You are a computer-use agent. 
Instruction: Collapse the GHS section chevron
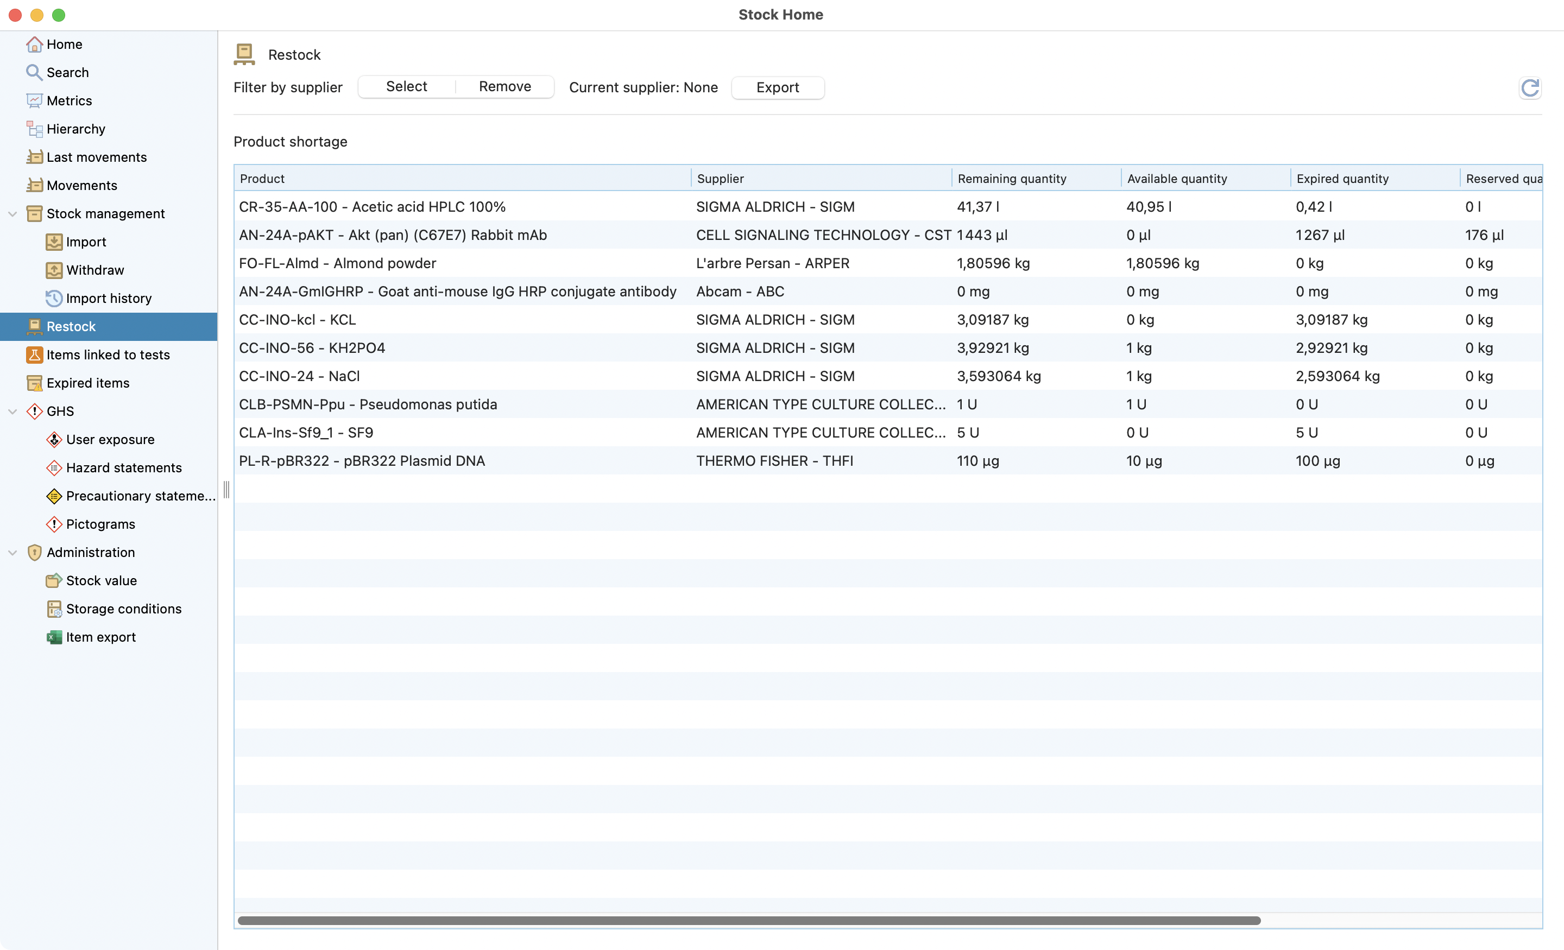point(12,411)
